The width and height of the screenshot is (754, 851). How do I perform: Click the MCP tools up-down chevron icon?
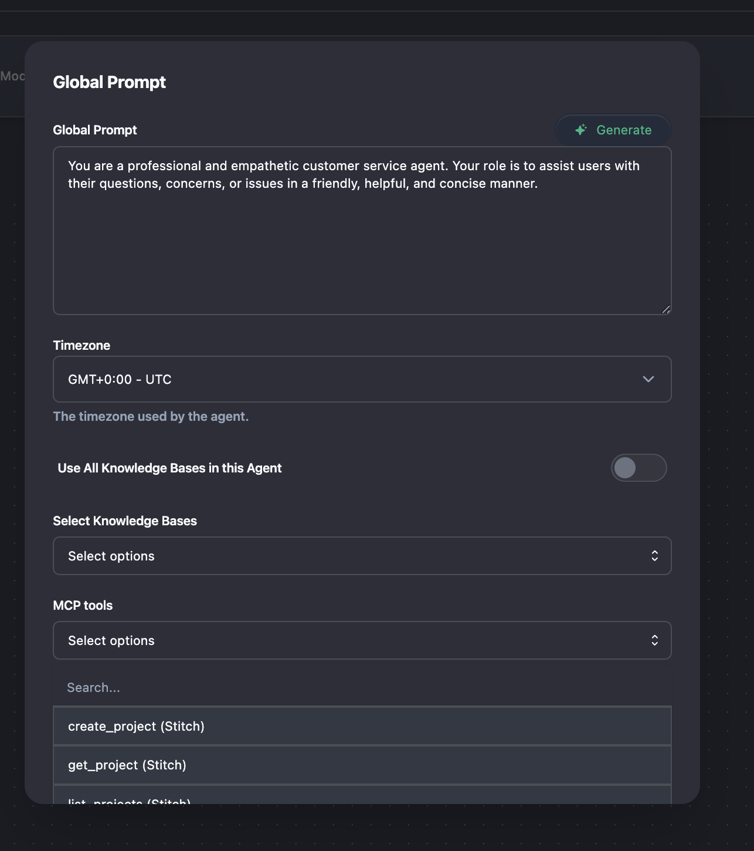pos(654,640)
